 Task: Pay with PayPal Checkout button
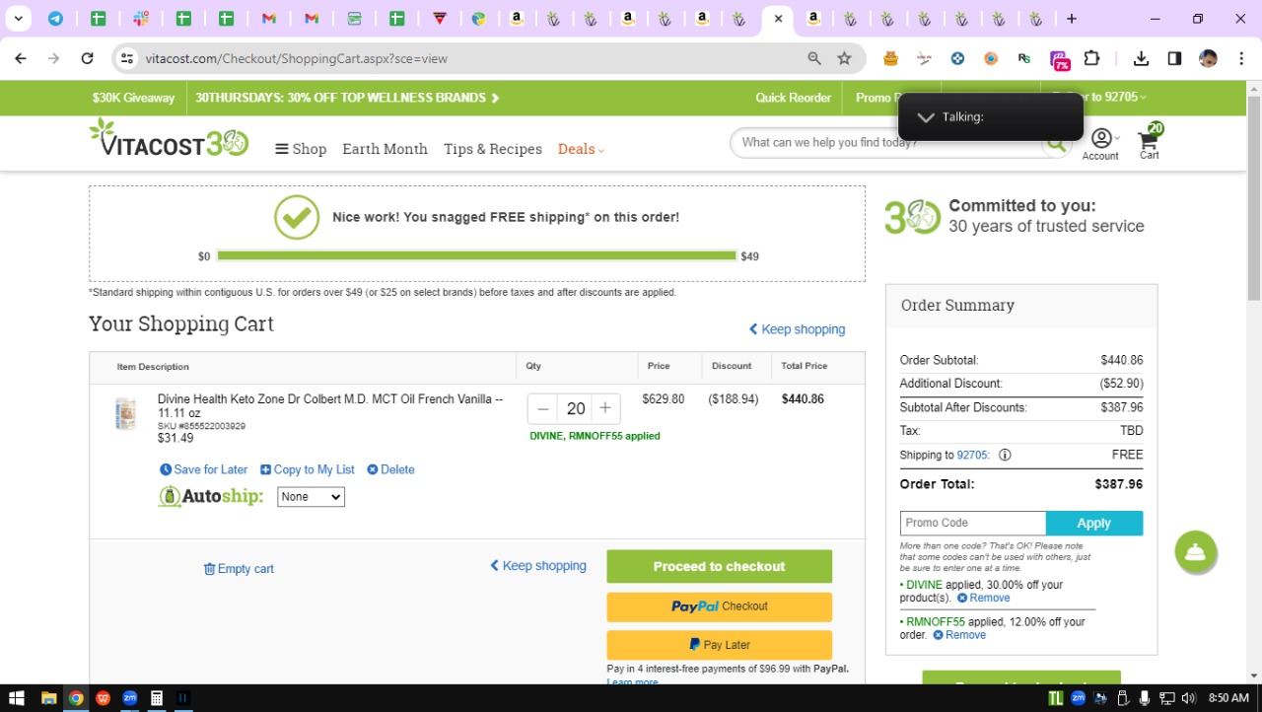pyautogui.click(x=719, y=606)
